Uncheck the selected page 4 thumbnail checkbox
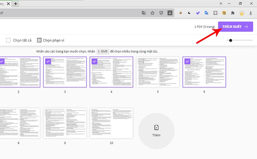 [94, 61]
